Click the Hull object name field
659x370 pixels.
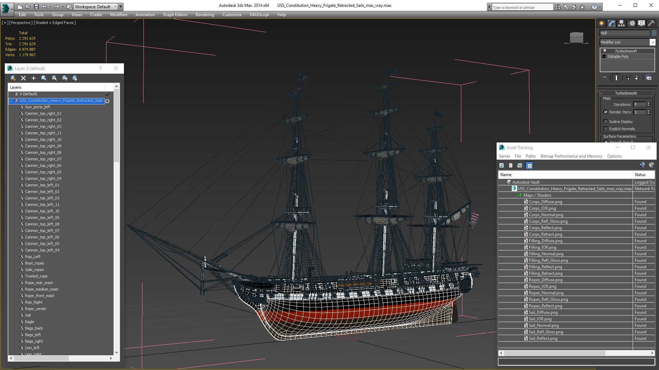625,33
